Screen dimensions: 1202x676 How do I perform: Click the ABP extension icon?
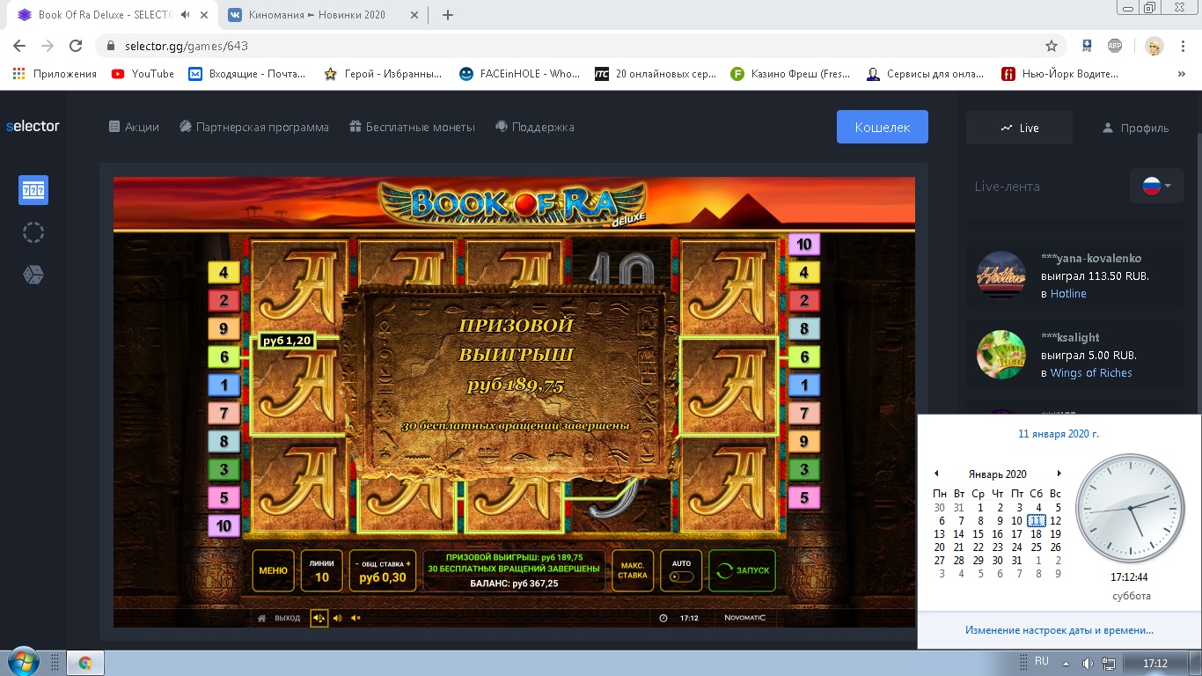[x=1115, y=46]
